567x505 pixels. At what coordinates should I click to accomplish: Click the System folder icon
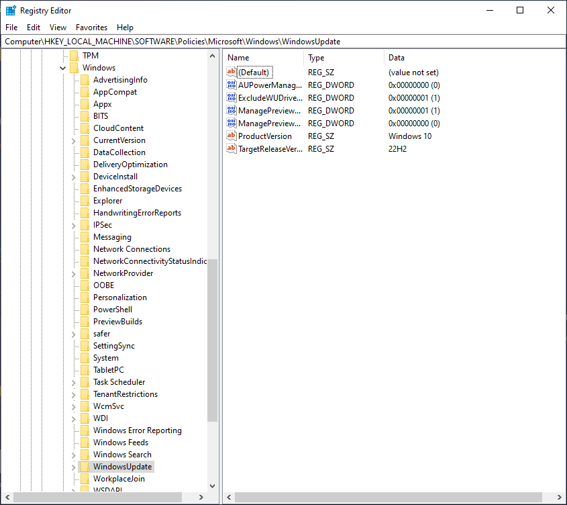[x=85, y=358]
